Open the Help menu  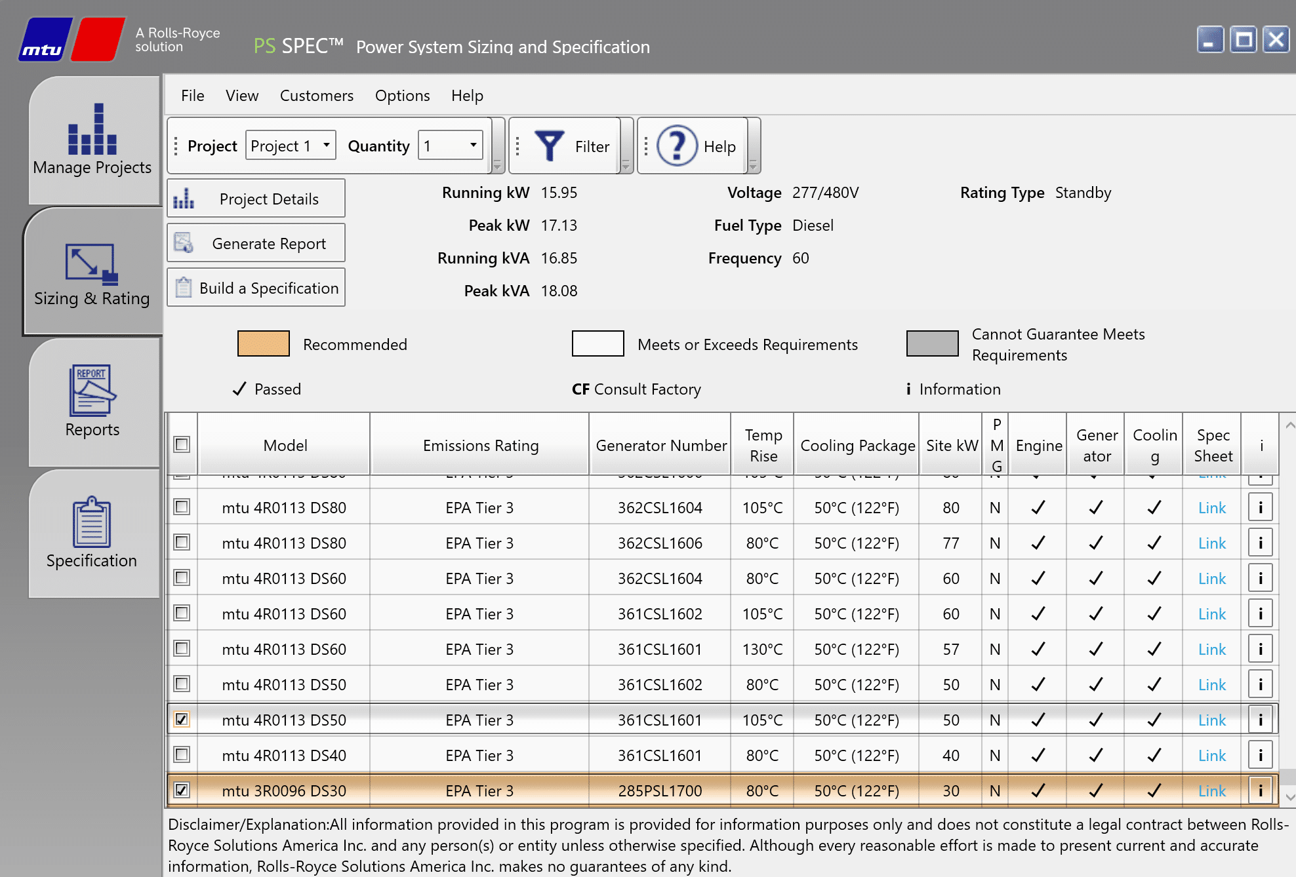click(467, 96)
